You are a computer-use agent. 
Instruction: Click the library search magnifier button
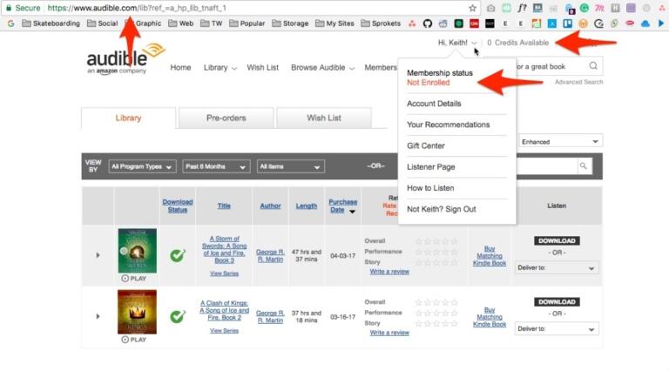[x=584, y=165]
